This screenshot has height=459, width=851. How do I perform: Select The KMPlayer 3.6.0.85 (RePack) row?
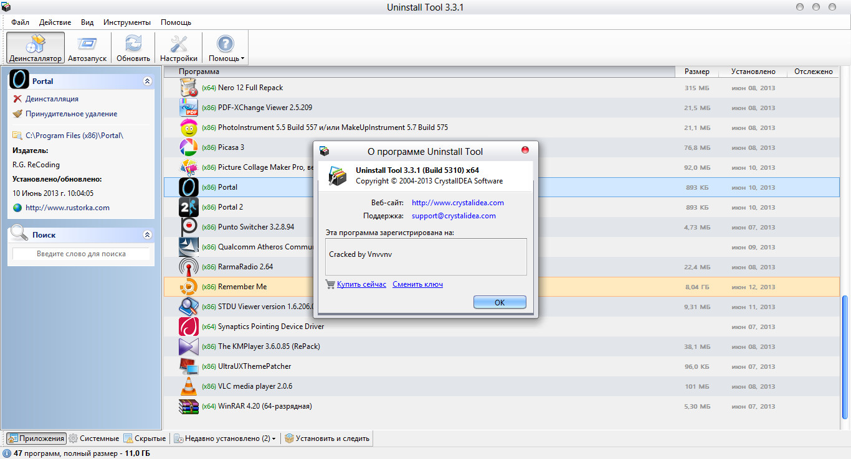click(x=502, y=346)
